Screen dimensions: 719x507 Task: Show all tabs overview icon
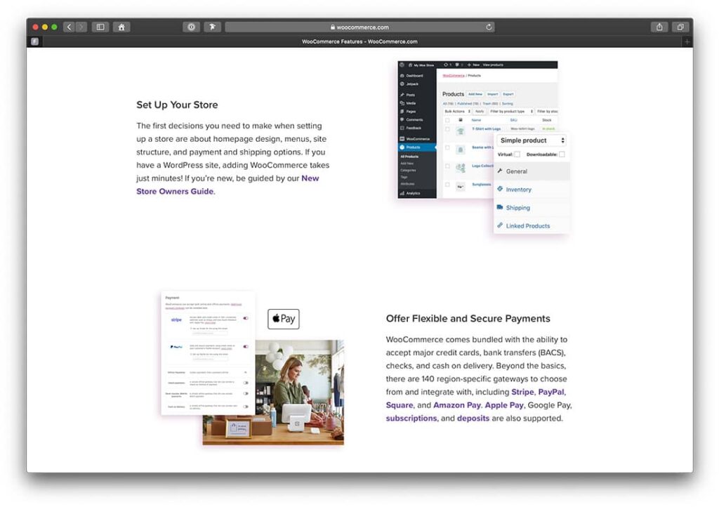680,27
